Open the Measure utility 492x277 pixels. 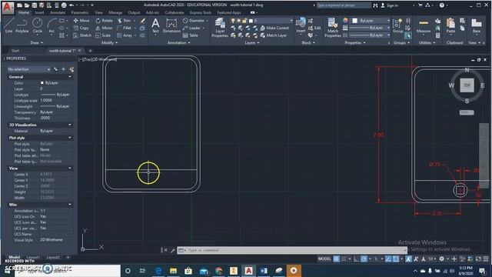tap(424, 25)
